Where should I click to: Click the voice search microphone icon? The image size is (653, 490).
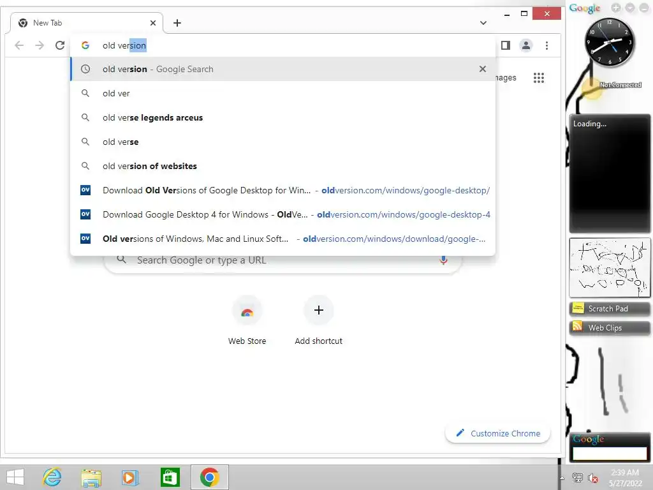444,260
